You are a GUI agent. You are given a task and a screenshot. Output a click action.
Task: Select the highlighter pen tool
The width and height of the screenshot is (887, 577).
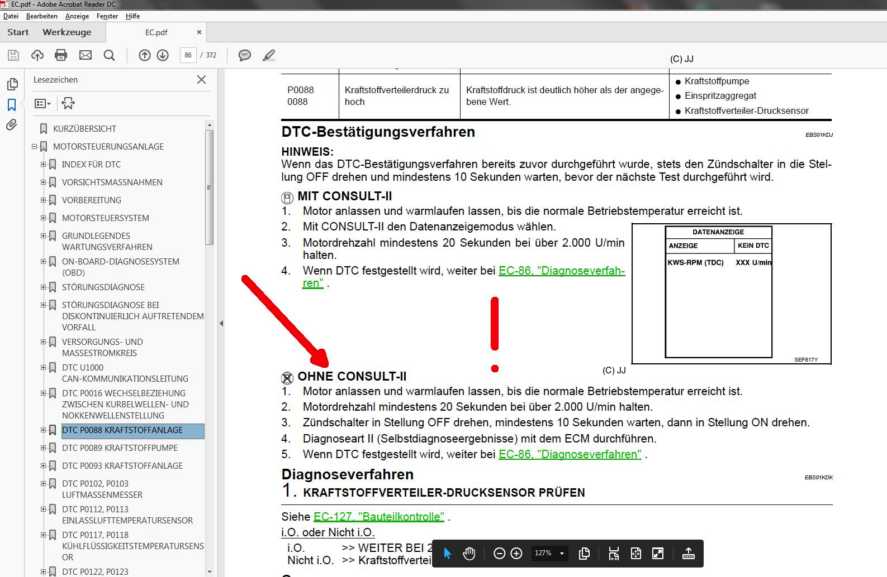click(269, 55)
